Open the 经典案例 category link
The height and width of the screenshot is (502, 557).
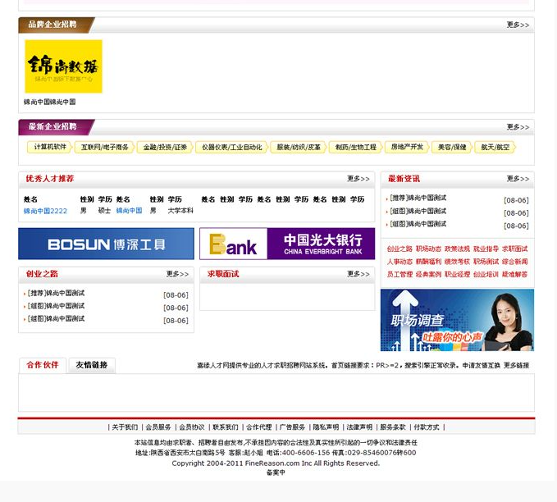(428, 275)
